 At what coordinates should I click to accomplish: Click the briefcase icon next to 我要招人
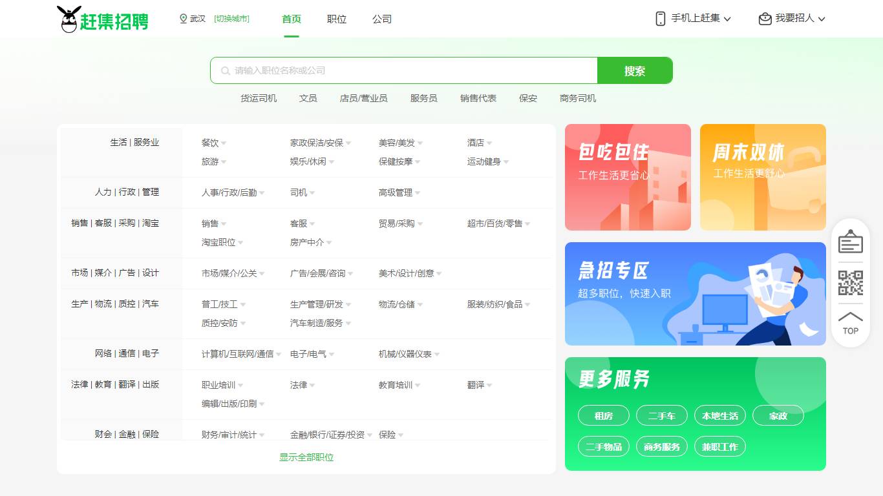coord(764,19)
